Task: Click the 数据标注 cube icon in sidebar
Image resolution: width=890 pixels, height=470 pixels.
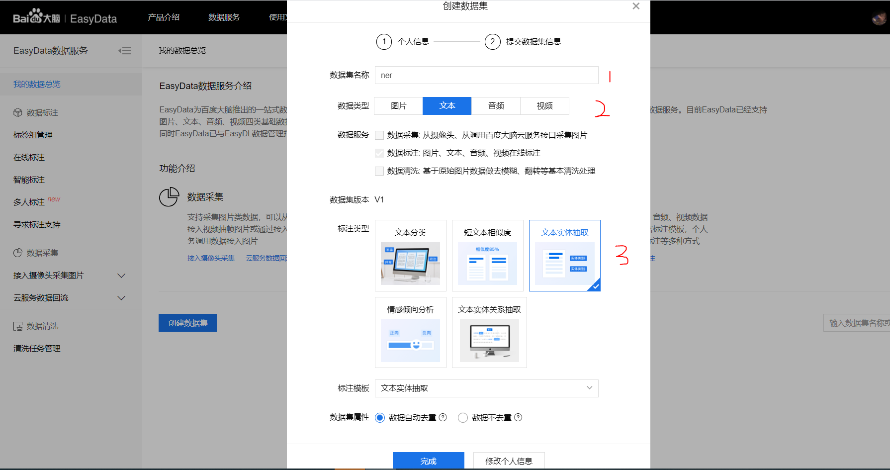Action: [18, 112]
